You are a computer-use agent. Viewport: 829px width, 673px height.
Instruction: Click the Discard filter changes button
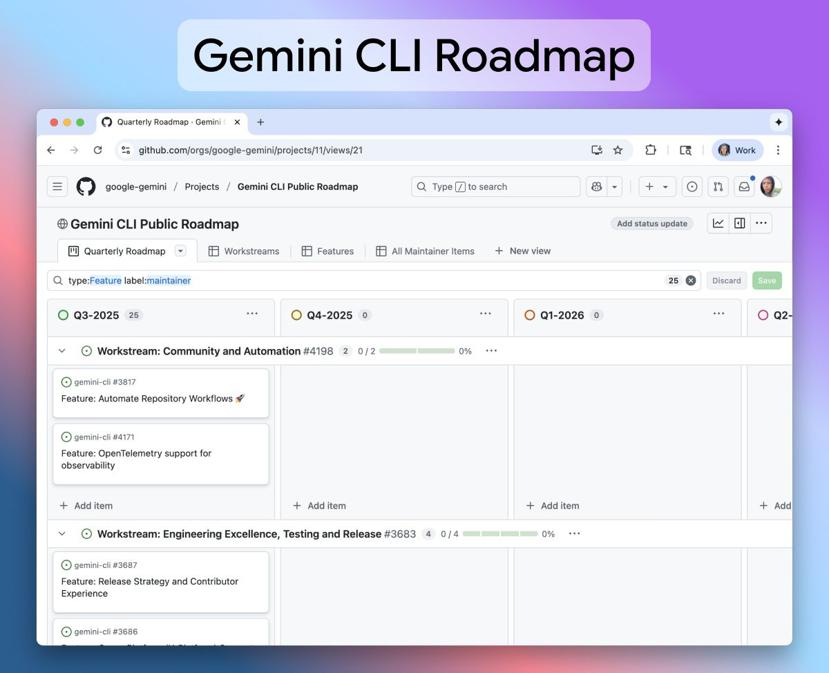tap(726, 281)
